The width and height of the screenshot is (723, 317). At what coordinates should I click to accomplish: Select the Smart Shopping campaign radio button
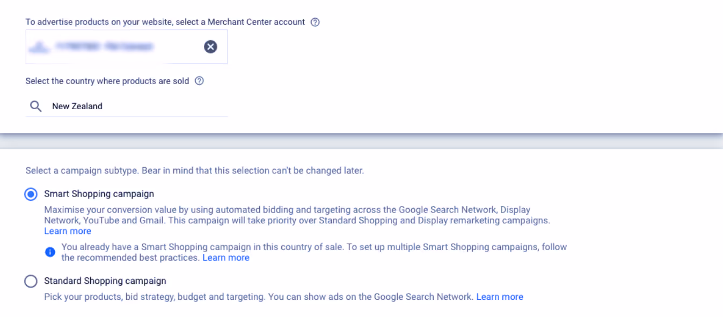tap(31, 194)
